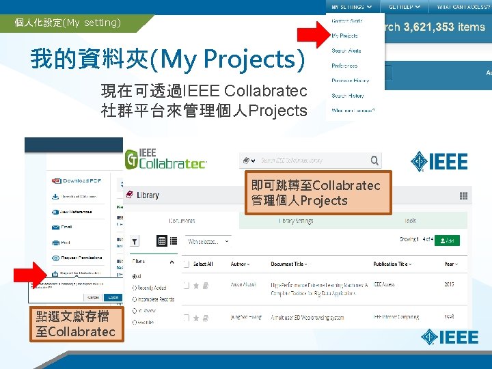
Task: Select Search Alerts in settings menu
Action: (346, 51)
